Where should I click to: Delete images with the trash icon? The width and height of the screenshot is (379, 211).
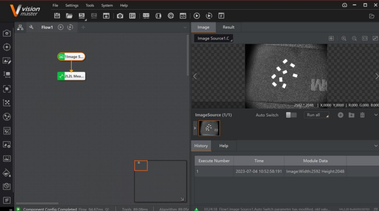point(362,115)
